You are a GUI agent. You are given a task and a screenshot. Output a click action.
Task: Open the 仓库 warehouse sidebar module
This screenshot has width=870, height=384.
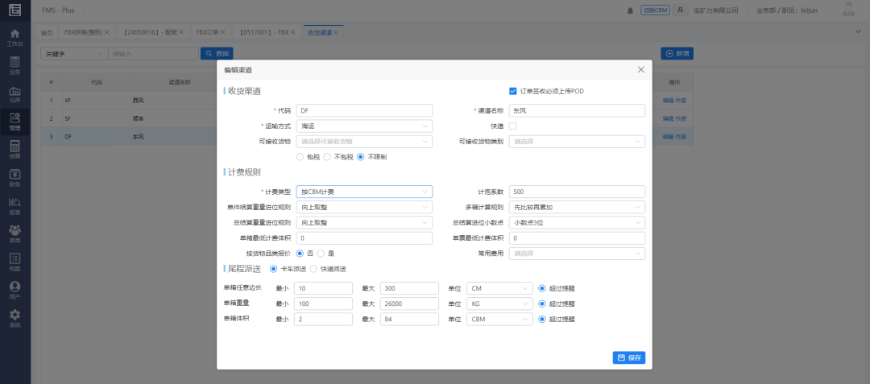15,93
